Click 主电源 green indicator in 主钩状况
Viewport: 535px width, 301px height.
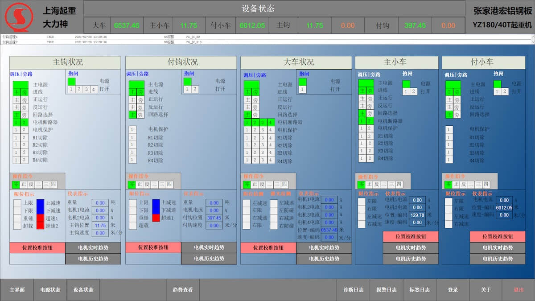[20, 84]
